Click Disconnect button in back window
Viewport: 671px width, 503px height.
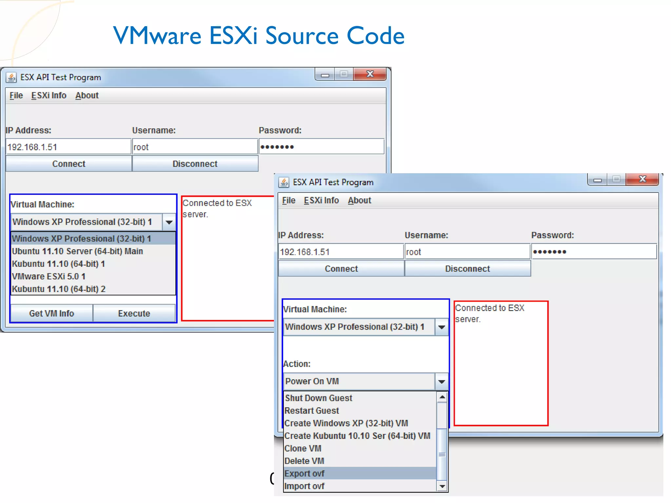[x=195, y=163]
